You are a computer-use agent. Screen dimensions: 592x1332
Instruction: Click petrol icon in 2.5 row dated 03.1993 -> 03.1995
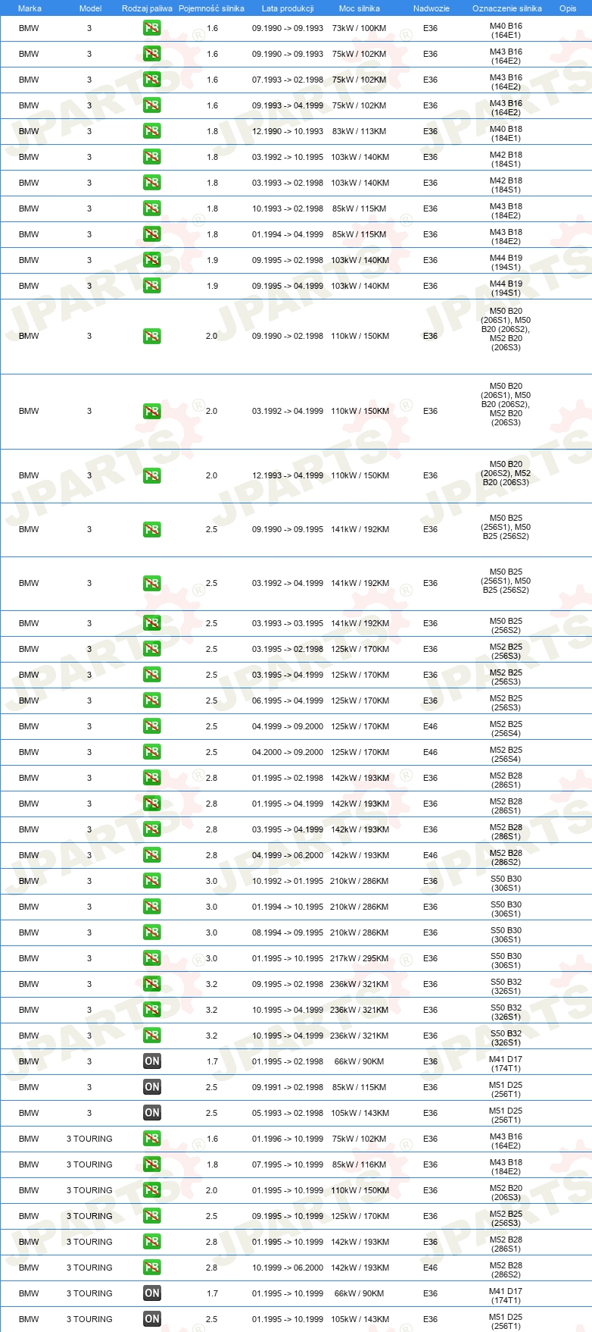coord(152,623)
